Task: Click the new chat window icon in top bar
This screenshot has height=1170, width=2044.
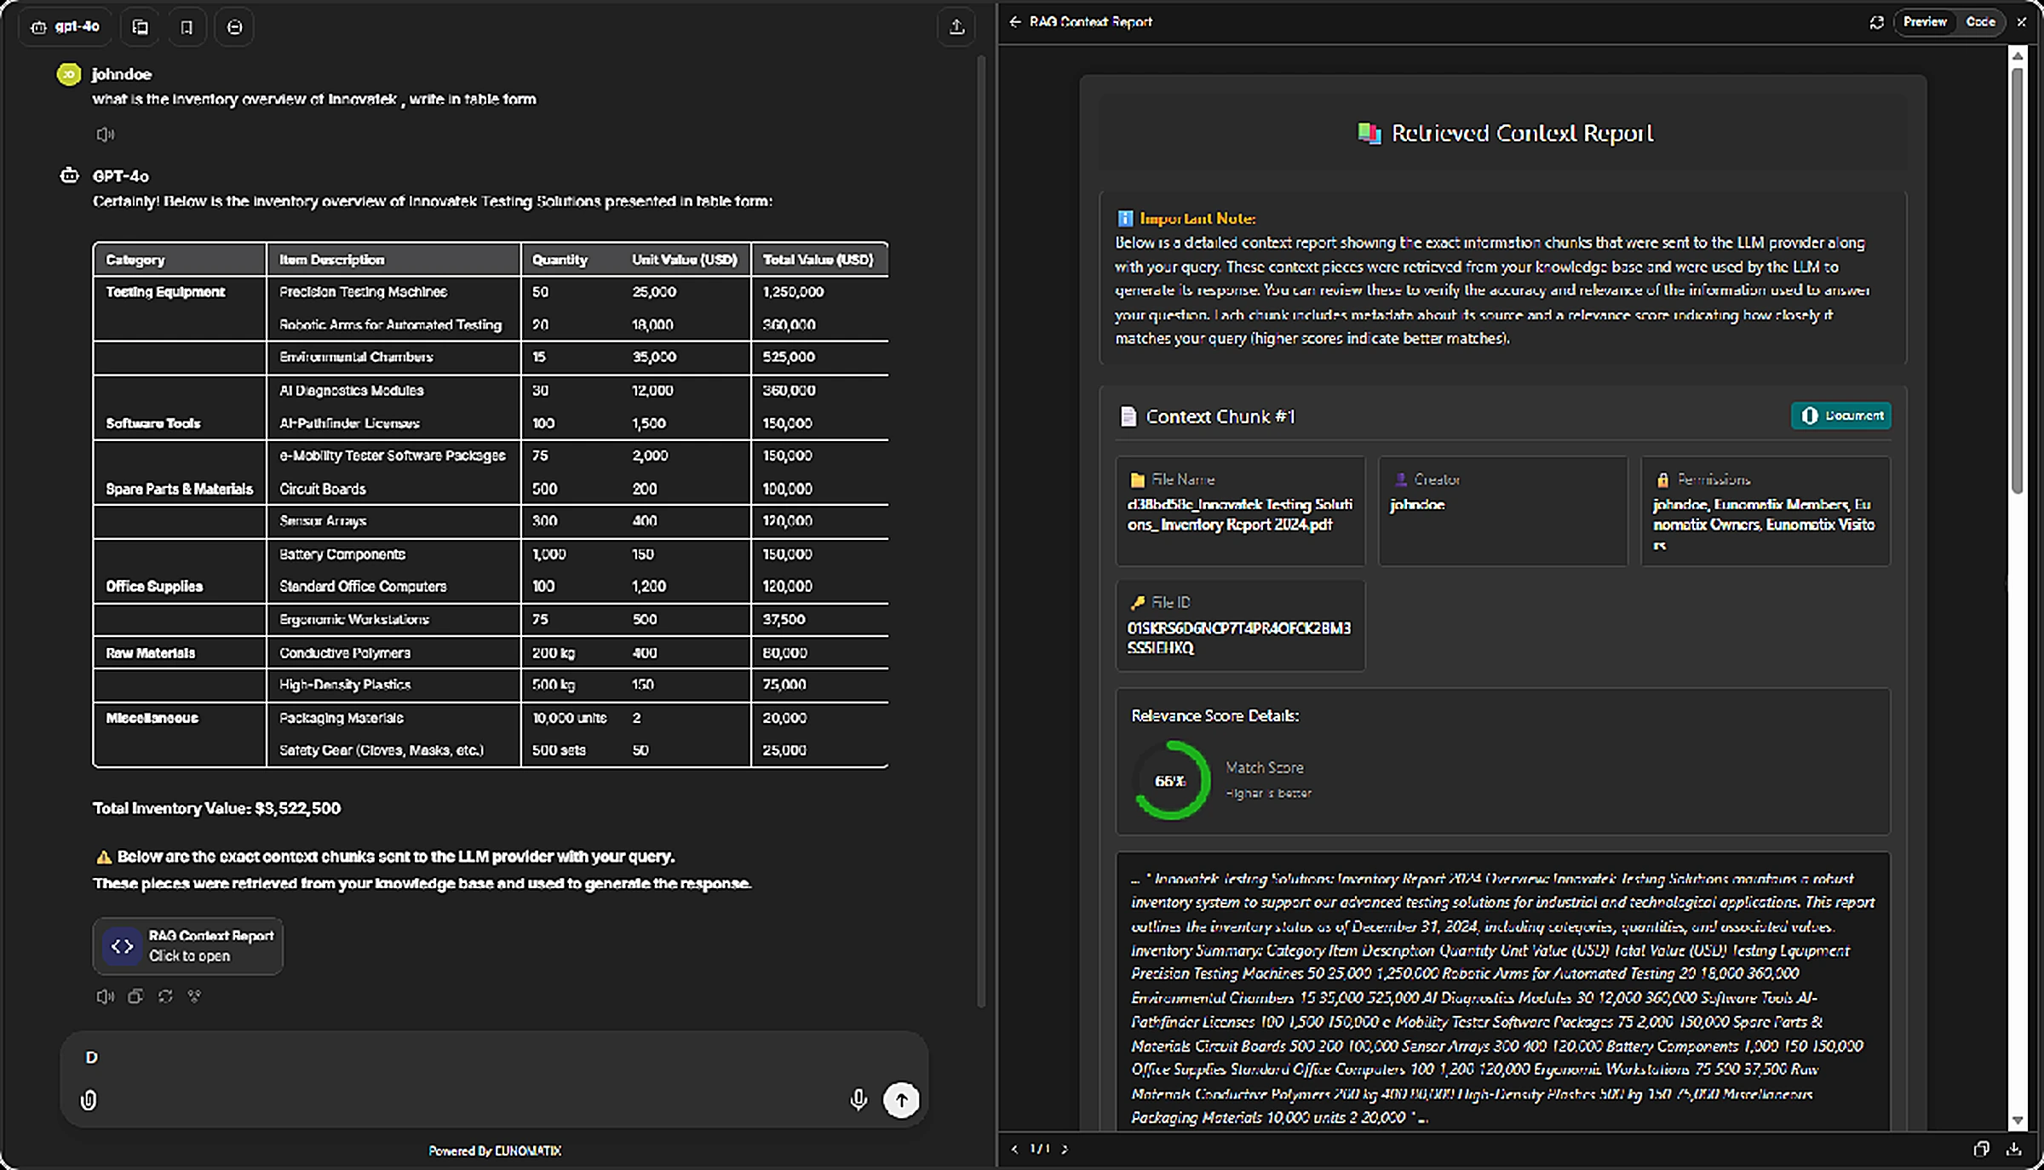Action: tap(141, 27)
